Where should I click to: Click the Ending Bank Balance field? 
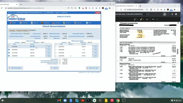pos(89,34)
